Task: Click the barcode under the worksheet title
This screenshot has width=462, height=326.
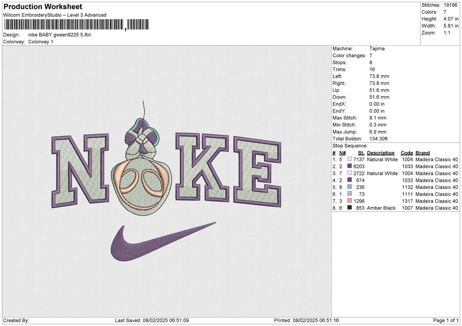Action: pos(76,25)
